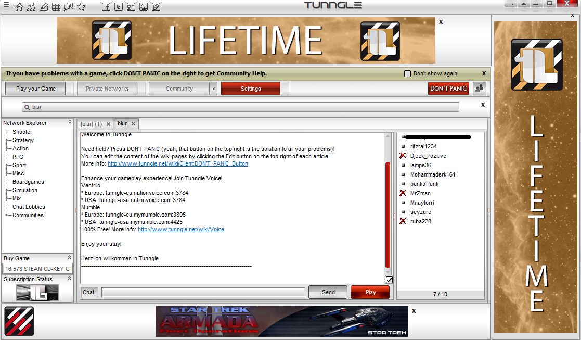Image resolution: width=581 pixels, height=340 pixels.
Task: Open the Settings tab
Action: tap(251, 89)
